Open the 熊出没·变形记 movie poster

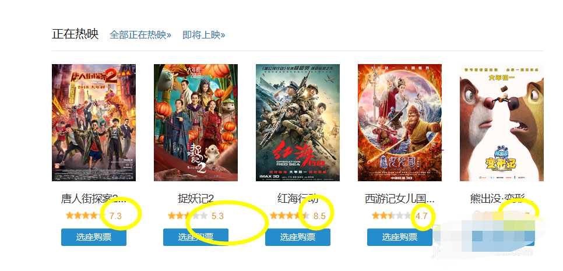click(x=502, y=123)
